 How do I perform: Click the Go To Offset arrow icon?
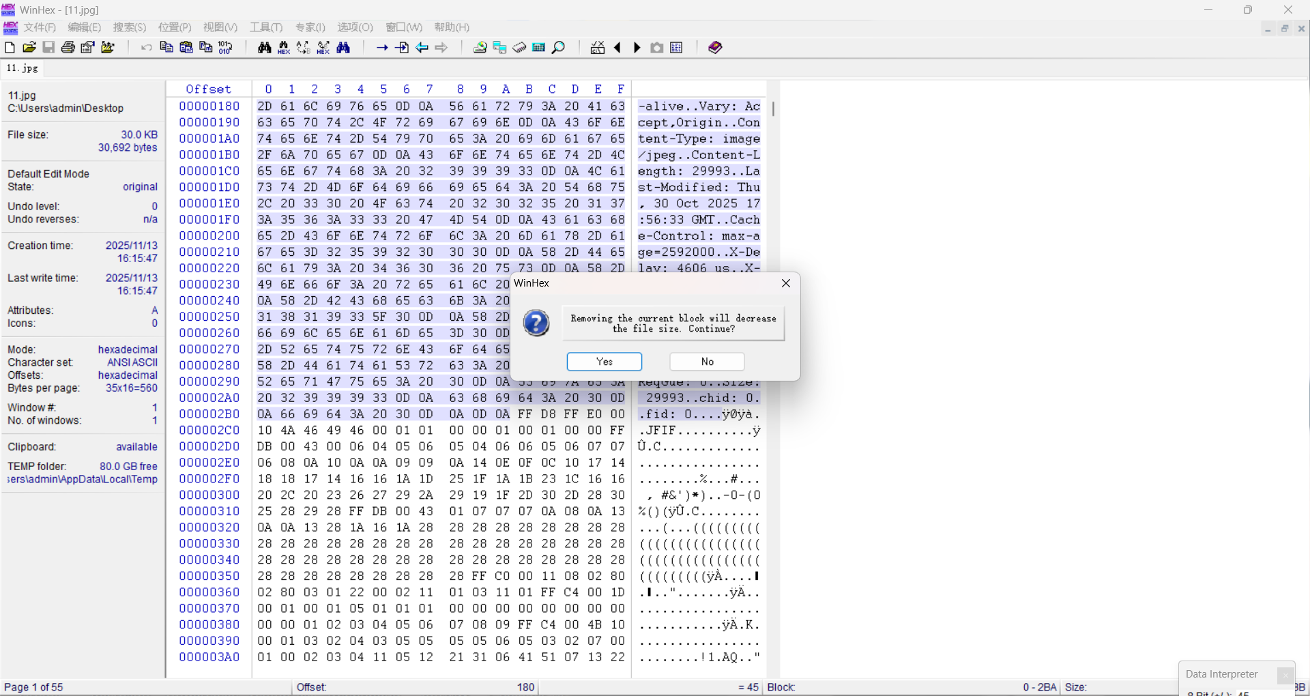(x=382, y=47)
